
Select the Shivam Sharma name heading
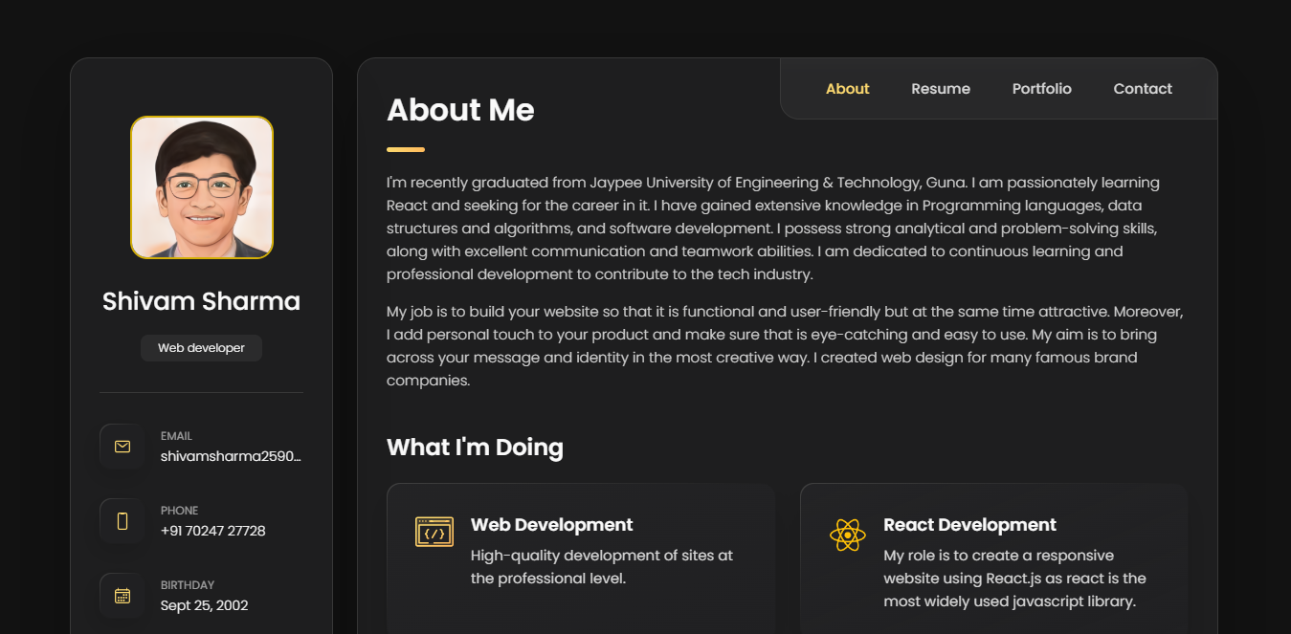coord(201,301)
